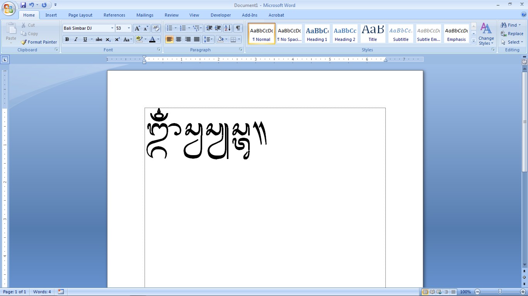Screen dimensions: 528x296
Task: Switch to the Developer ribbon tab
Action: click(x=220, y=15)
